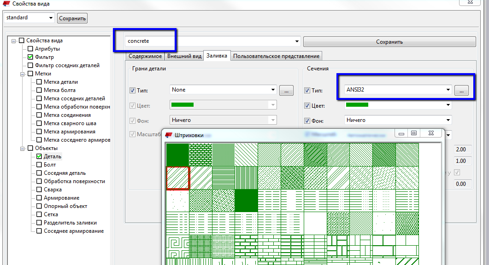Image resolution: width=489 pixels, height=265 pixels.
Task: Toggle the Атрибуты checkbox in the tree
Action: point(30,49)
